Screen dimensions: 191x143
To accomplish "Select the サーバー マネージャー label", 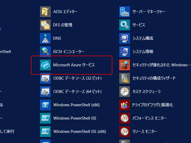I will (x=149, y=12).
